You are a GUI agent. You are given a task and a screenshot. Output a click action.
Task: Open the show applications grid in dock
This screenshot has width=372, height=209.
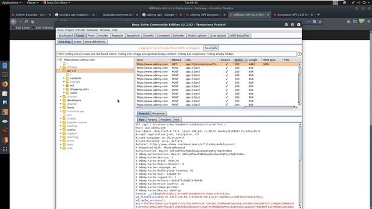tap(5, 149)
